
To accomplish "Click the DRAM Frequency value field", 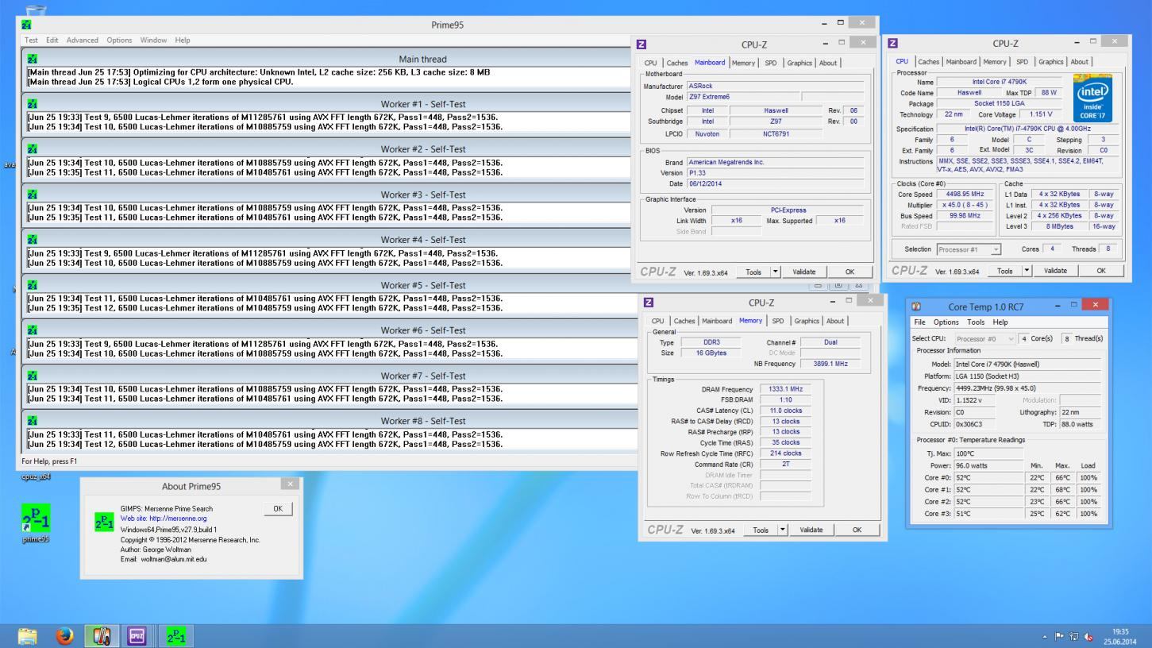I will click(785, 389).
